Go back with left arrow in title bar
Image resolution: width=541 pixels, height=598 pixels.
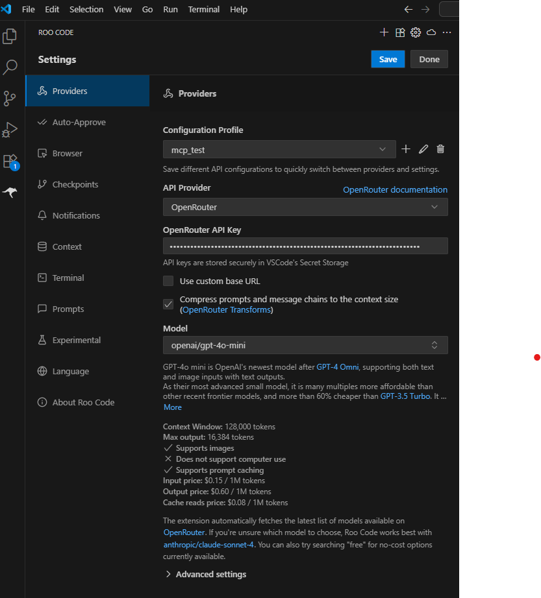point(409,10)
